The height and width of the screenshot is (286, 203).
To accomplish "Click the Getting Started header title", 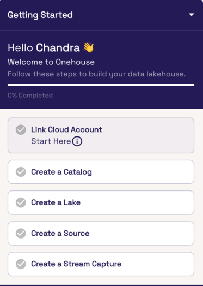I will [x=40, y=15].
